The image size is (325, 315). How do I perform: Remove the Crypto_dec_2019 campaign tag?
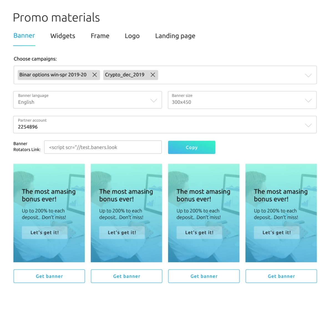click(153, 75)
